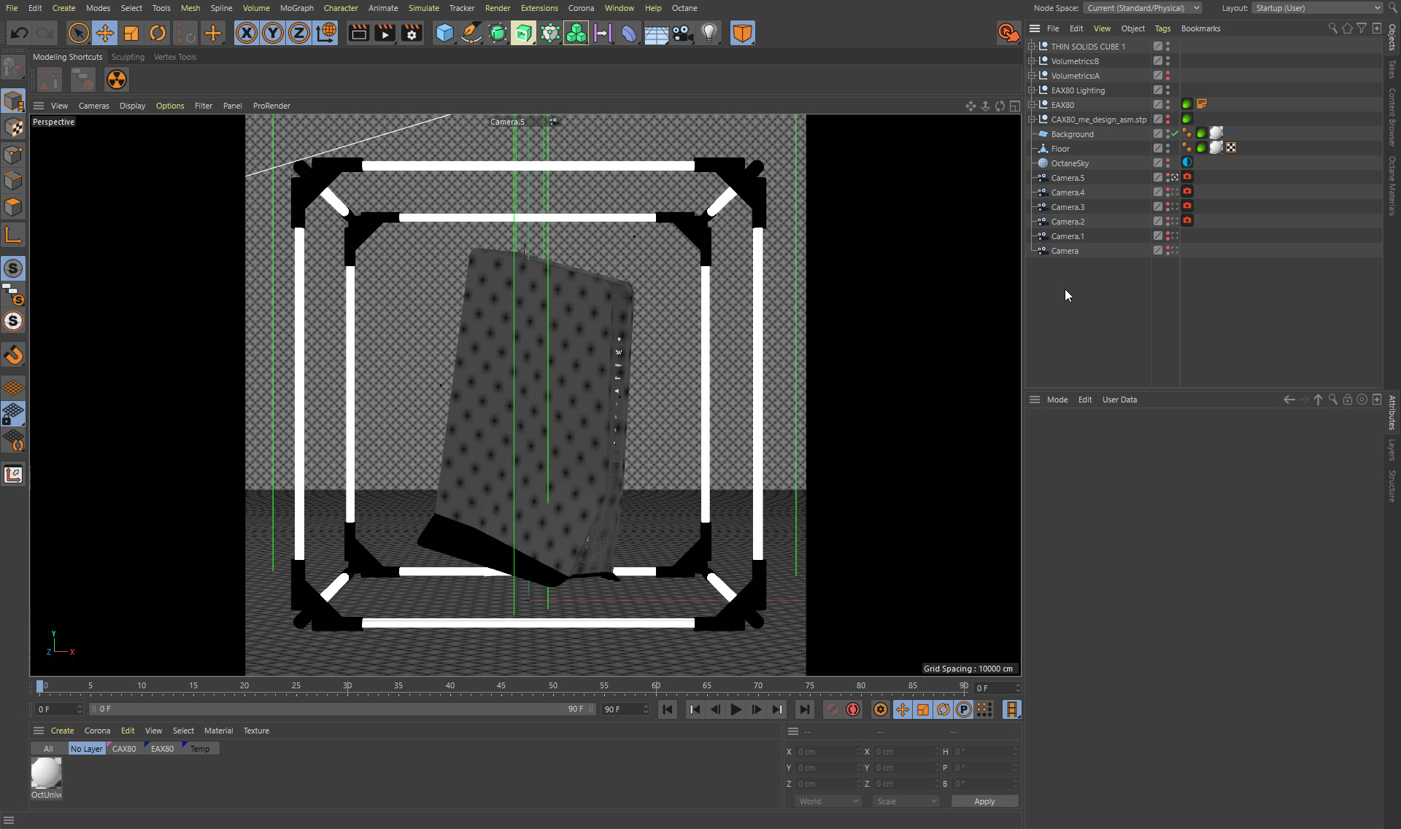Open the Scale mode dropdown
The height and width of the screenshot is (829, 1401).
point(906,801)
